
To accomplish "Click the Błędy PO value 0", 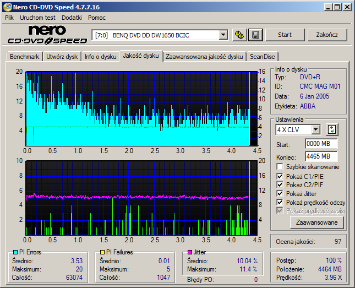I will pyautogui.click(x=256, y=280).
